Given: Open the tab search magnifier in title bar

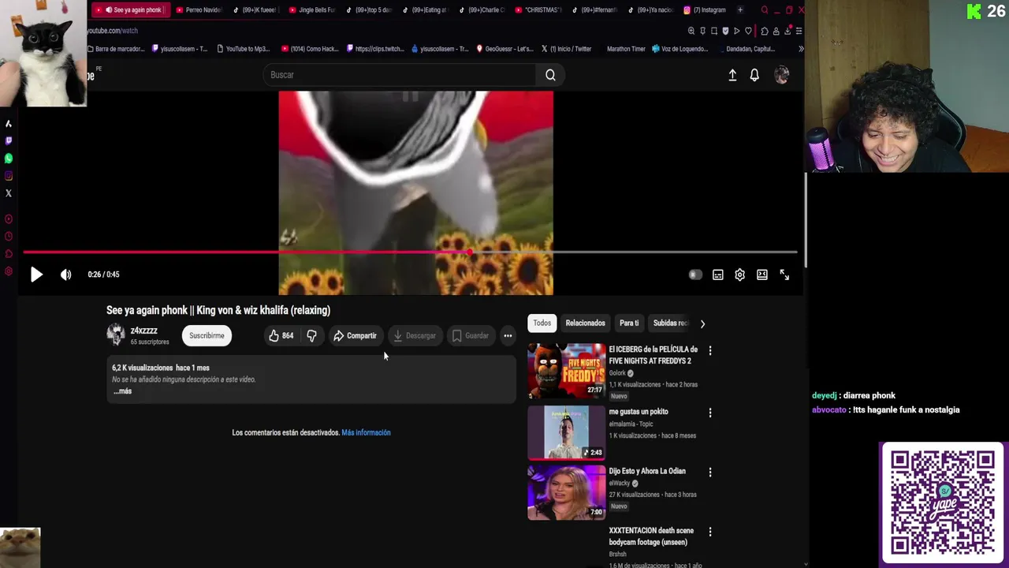Looking at the screenshot, I should point(765,10).
